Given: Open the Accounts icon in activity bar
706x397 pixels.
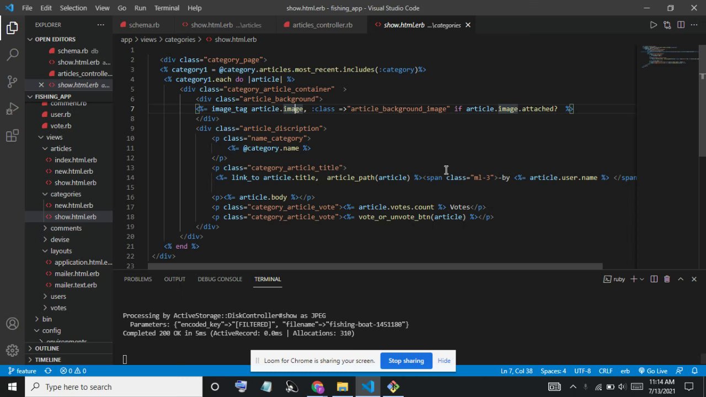Looking at the screenshot, I should tap(12, 324).
